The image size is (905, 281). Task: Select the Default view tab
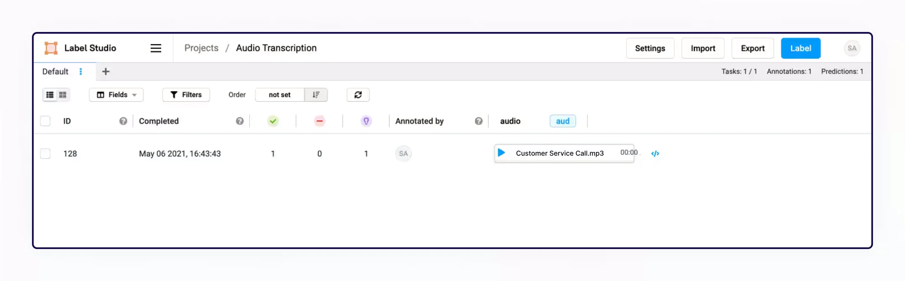(55, 72)
